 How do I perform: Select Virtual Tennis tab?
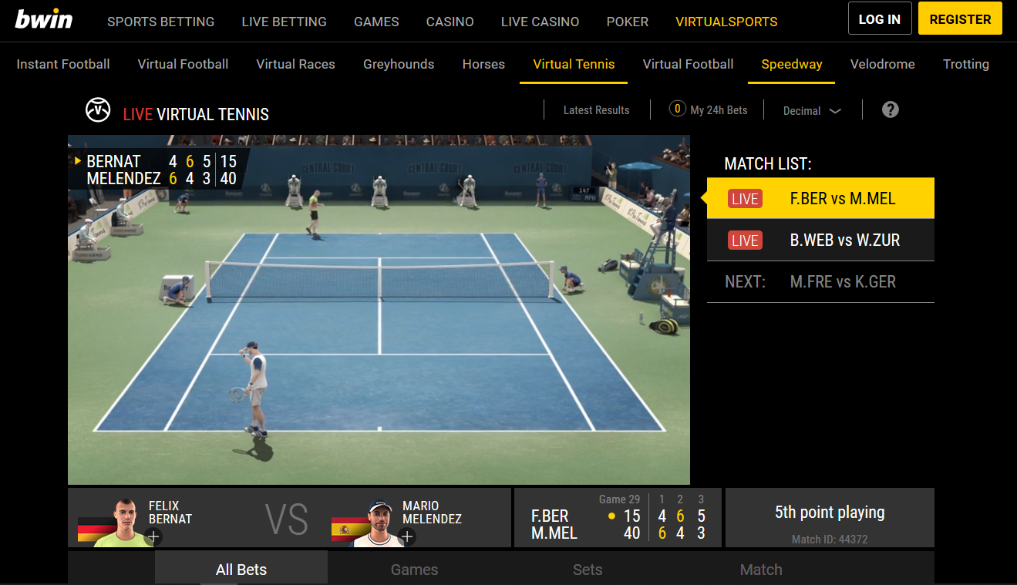574,64
